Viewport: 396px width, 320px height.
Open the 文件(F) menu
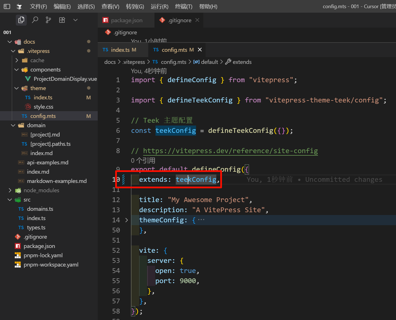38,6
